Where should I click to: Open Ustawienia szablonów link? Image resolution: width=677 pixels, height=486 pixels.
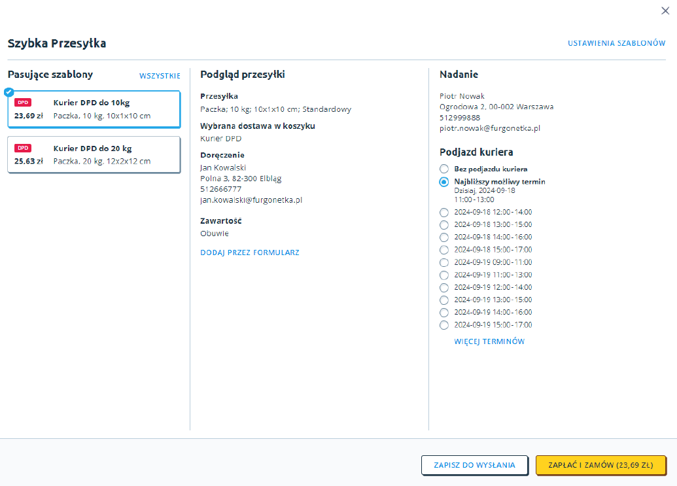point(616,43)
